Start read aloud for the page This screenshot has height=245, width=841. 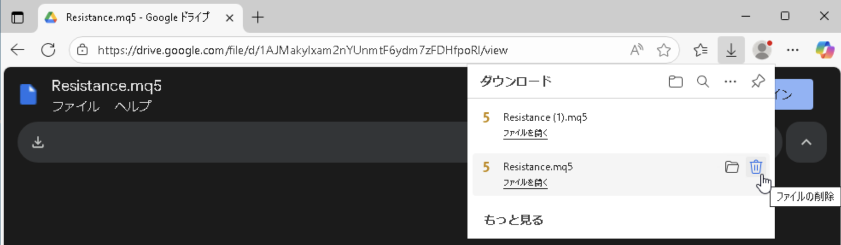pos(637,50)
